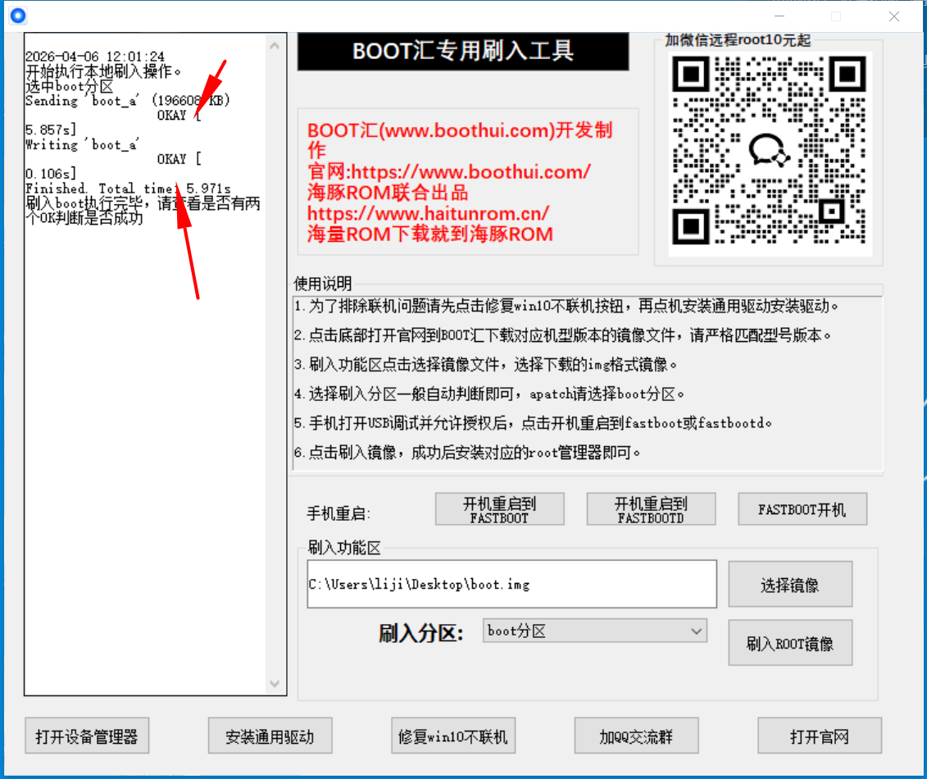The height and width of the screenshot is (779, 927).
Task: Click the 安装通用驱动 button
Action: pos(270,736)
